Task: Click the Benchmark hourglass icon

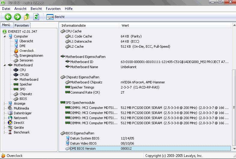Action: (x=10, y=132)
